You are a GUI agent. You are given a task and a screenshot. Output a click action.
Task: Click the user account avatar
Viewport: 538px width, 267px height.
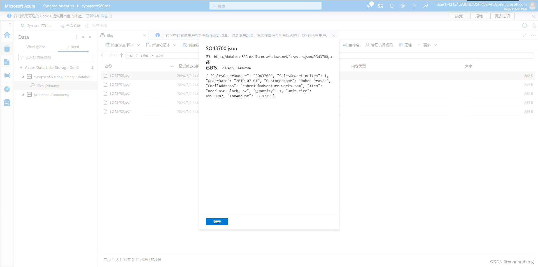point(532,6)
